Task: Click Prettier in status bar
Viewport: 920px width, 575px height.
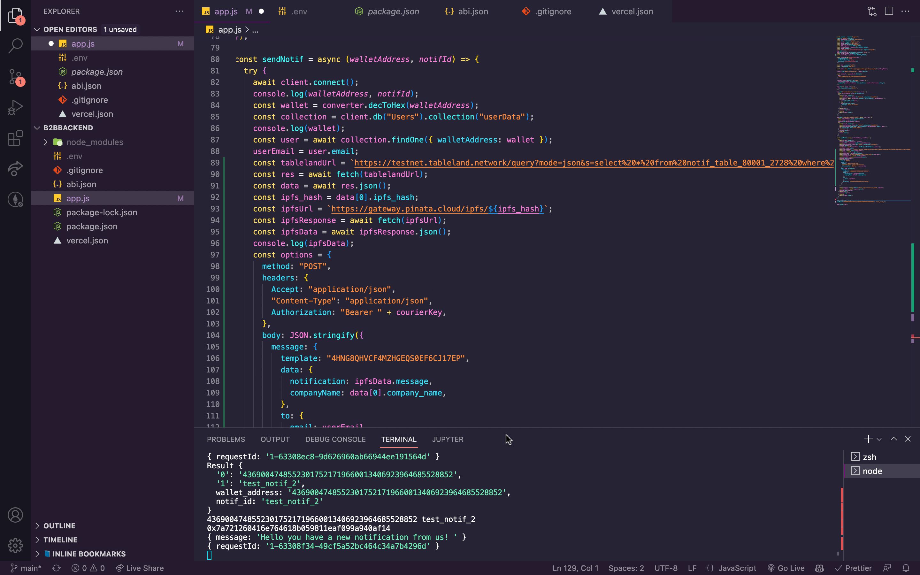Action: 853,568
